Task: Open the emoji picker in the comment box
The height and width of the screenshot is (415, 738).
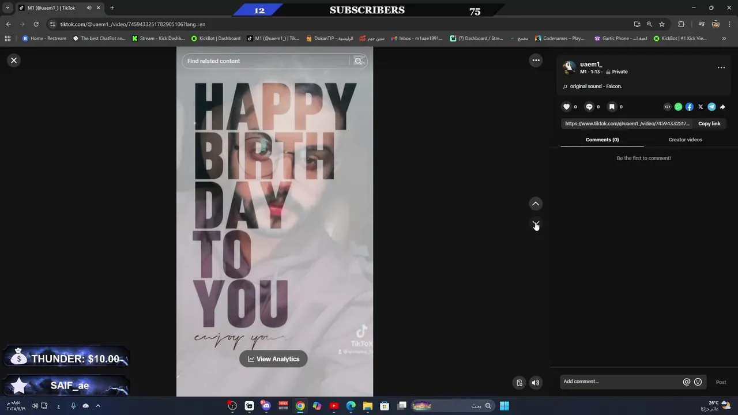Action: [x=698, y=382]
